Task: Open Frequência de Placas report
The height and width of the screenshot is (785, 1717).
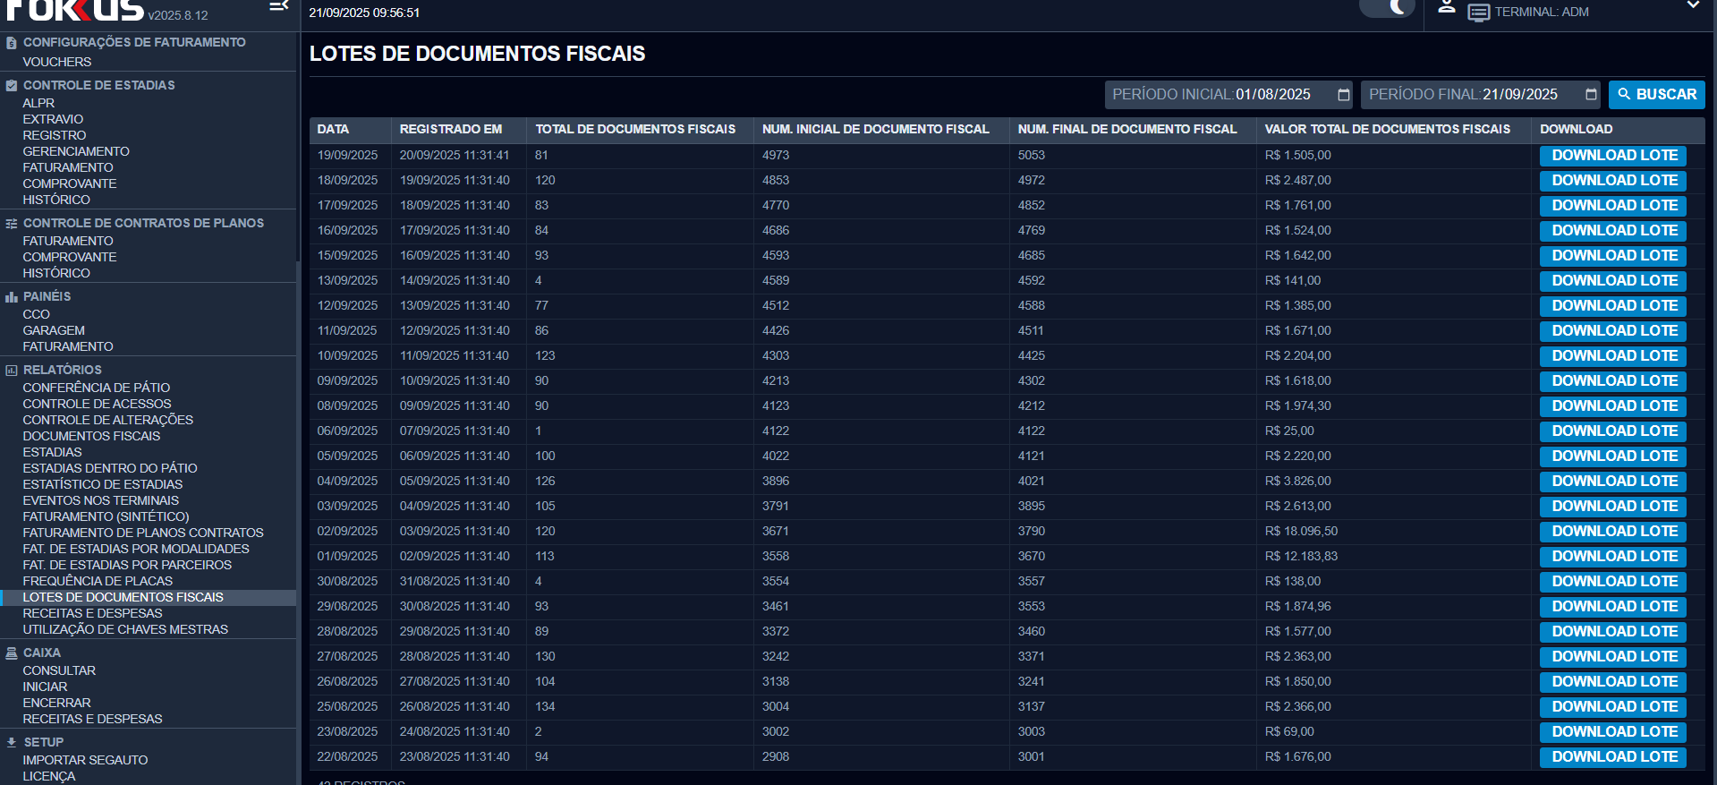Action: [x=98, y=581]
